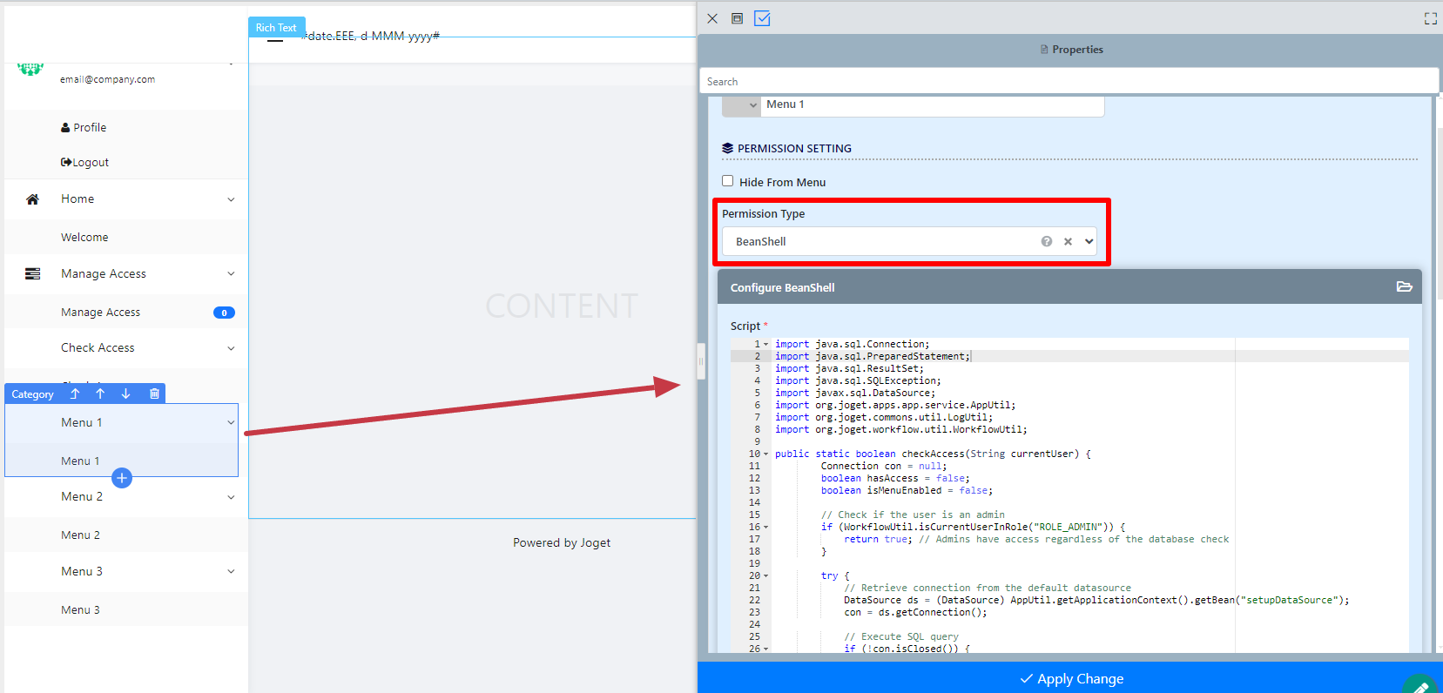
Task: Click the Home house icon
Action: (x=32, y=199)
